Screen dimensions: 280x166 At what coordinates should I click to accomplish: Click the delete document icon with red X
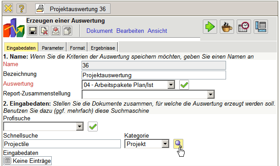click(x=44, y=31)
